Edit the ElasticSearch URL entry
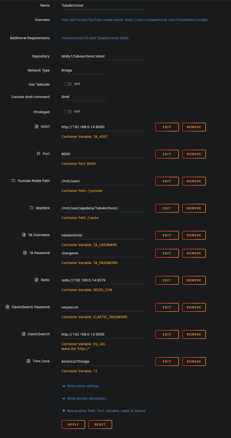Viewport: 231px width, 438px height. (167, 334)
